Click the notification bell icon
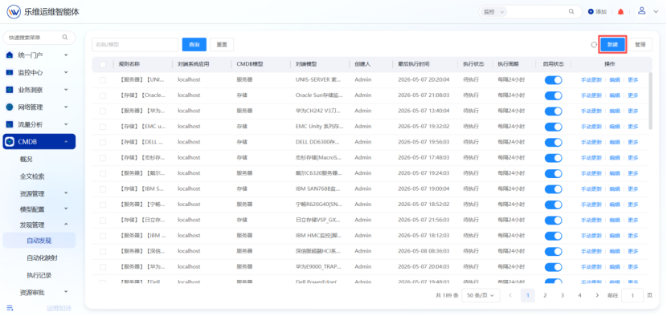The width and height of the screenshot is (667, 316). click(620, 12)
